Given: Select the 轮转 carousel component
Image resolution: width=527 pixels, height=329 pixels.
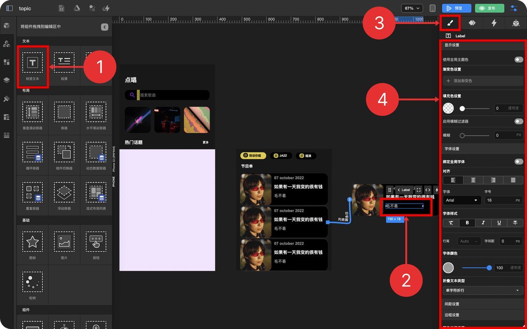Looking at the screenshot, I should pyautogui.click(x=33, y=285).
